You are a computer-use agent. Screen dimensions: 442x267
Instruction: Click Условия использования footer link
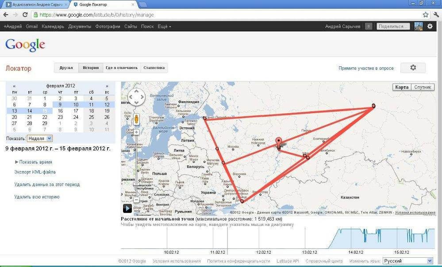[x=177, y=261]
